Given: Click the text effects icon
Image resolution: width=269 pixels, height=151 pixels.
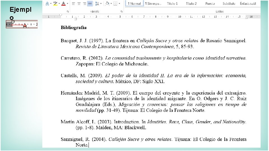Looking at the screenshot, I should 47,4.
